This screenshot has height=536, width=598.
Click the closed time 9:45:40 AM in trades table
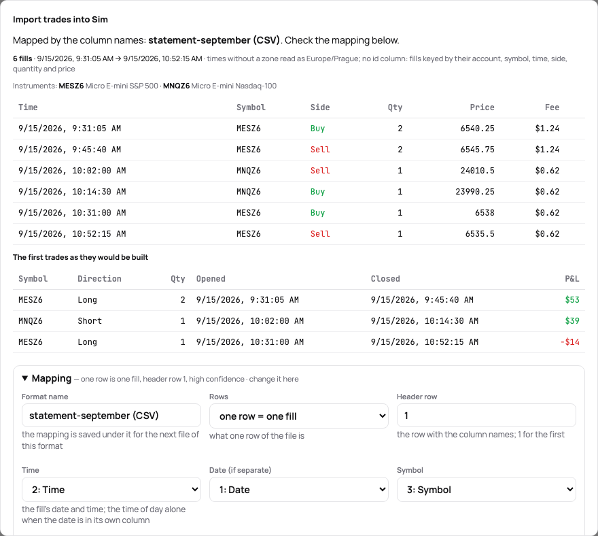[422, 300]
